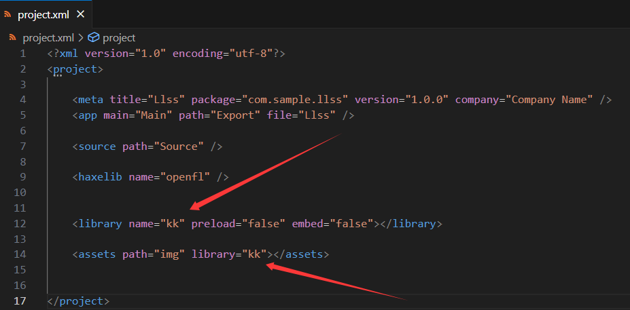This screenshot has height=310, width=630.
Task: Click the embed "false" attribute value
Action: click(x=352, y=223)
